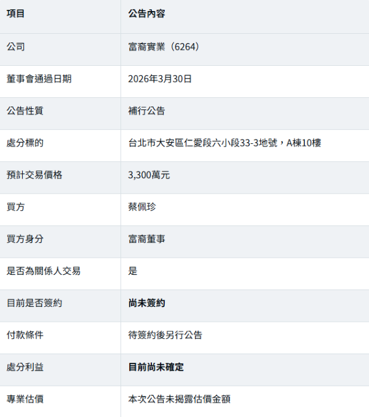The width and height of the screenshot is (369, 417).
Task: Click the '買方身分' label
Action: pos(25,239)
